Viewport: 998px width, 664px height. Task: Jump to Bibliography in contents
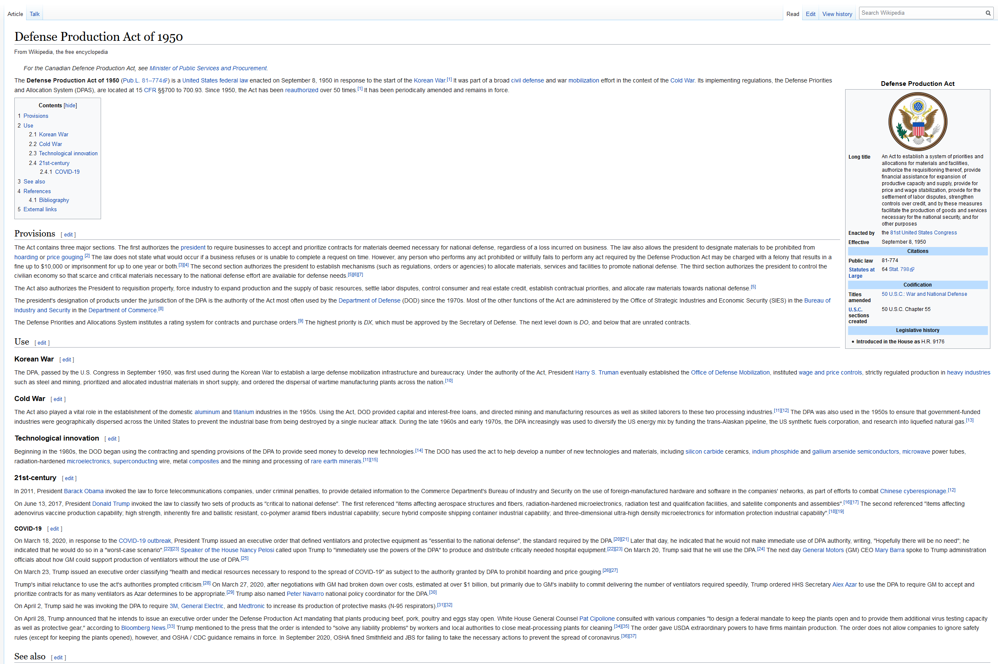point(54,200)
